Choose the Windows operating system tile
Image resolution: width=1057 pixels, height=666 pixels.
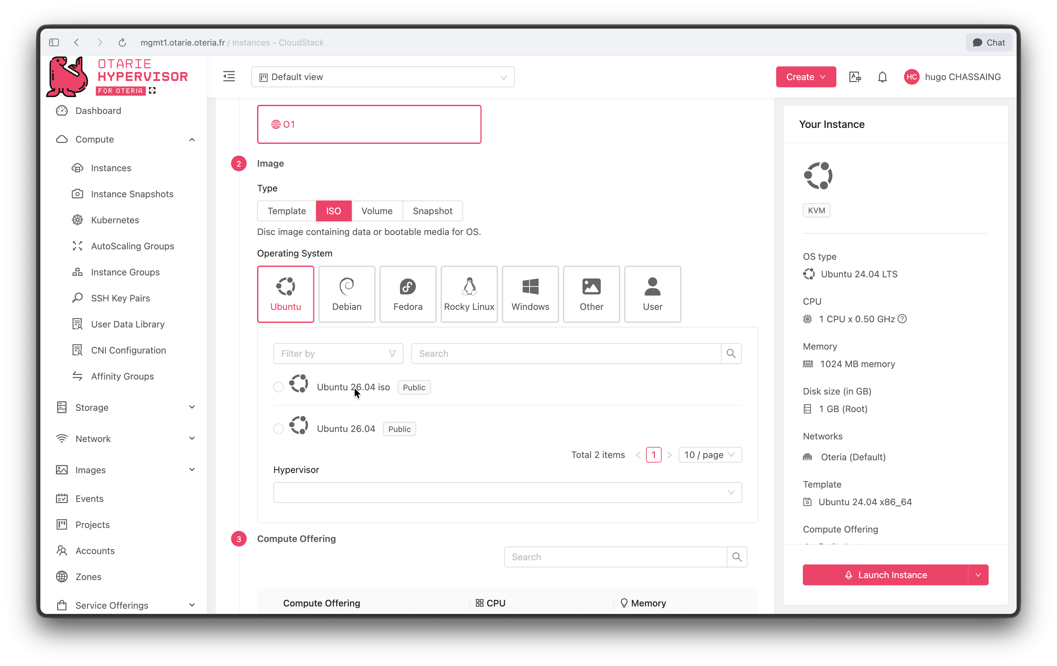[530, 294]
